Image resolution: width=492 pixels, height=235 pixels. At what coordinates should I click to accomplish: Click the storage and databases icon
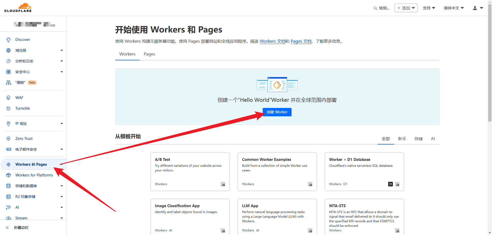tap(8, 186)
